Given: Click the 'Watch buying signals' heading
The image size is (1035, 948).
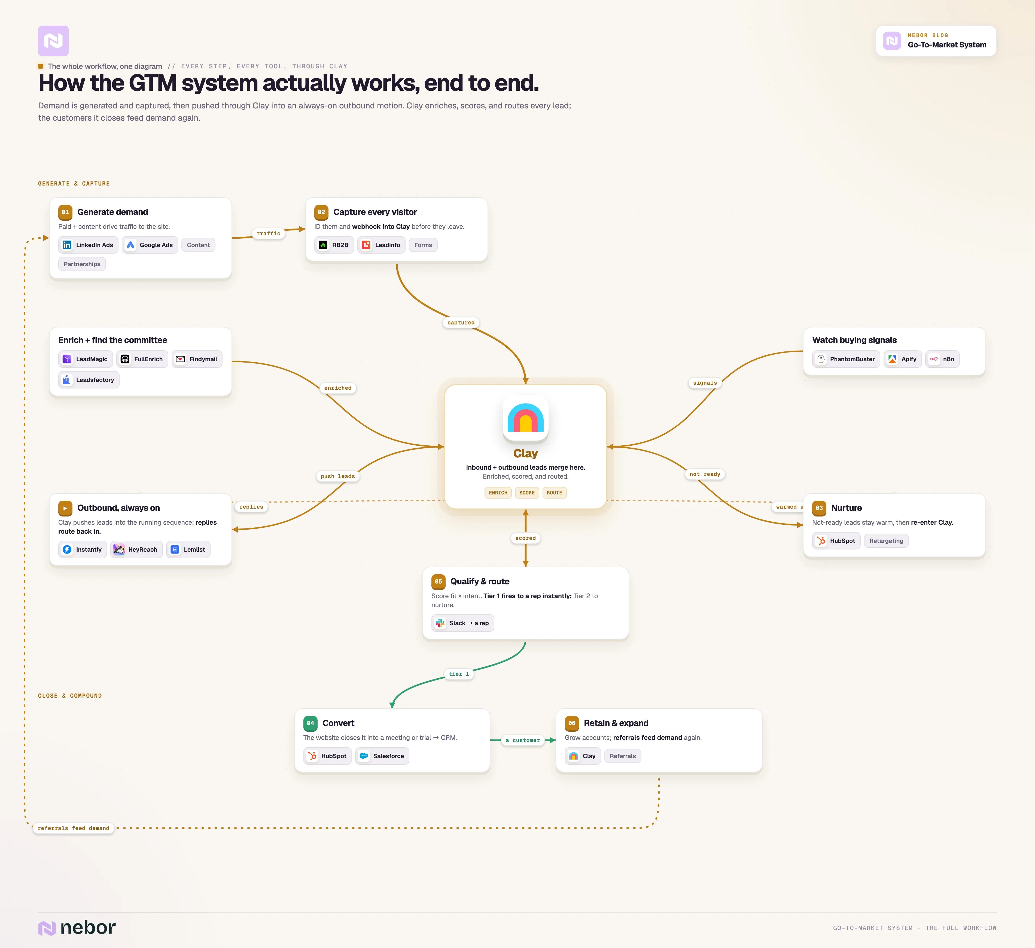Looking at the screenshot, I should (x=854, y=340).
